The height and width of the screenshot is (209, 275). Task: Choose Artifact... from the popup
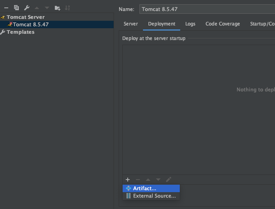[x=151, y=188]
